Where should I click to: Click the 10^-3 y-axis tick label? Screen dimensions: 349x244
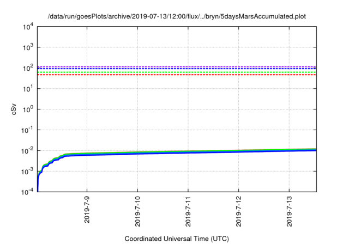tap(27, 172)
